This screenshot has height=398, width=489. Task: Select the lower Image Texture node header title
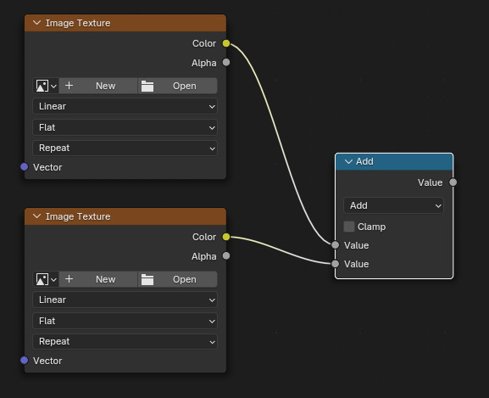point(78,216)
